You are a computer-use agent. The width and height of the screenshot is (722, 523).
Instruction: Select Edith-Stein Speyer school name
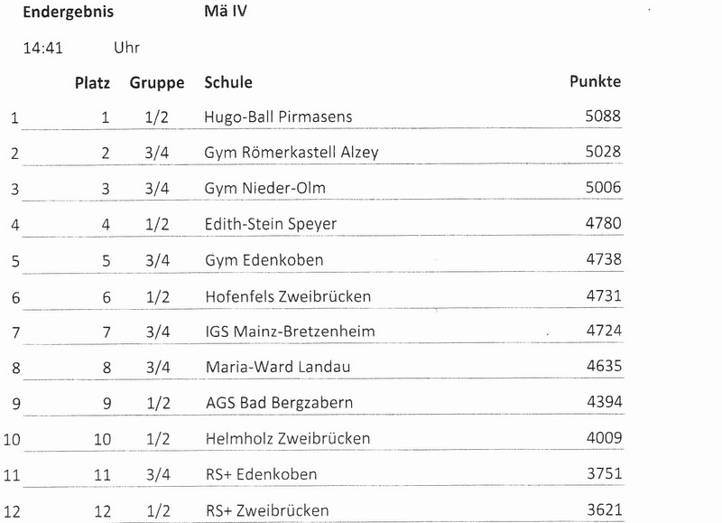pyautogui.click(x=271, y=224)
